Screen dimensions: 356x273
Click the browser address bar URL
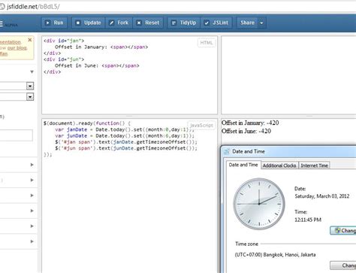point(33,7)
